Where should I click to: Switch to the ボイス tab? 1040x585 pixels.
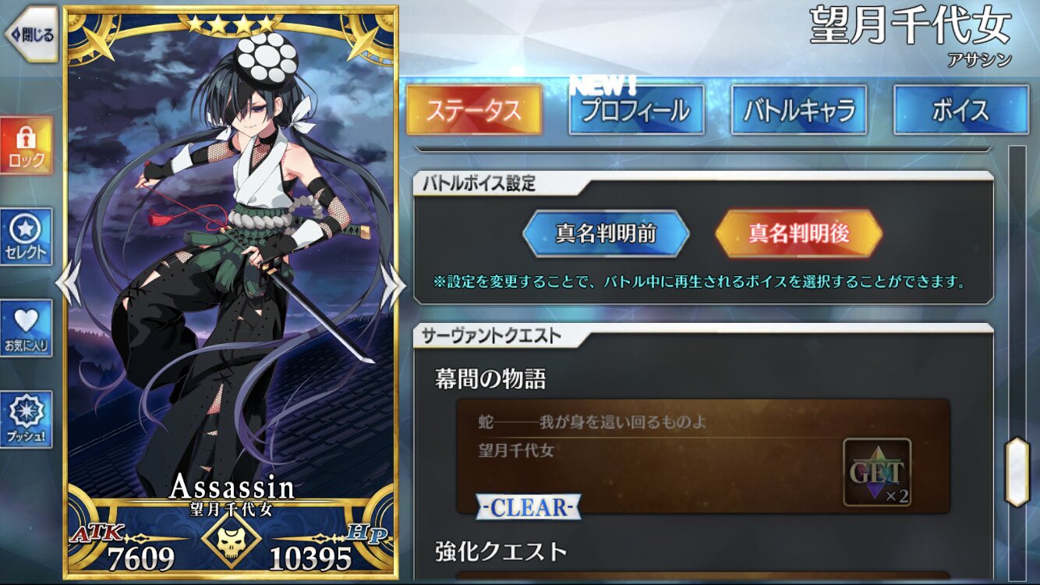point(961,109)
